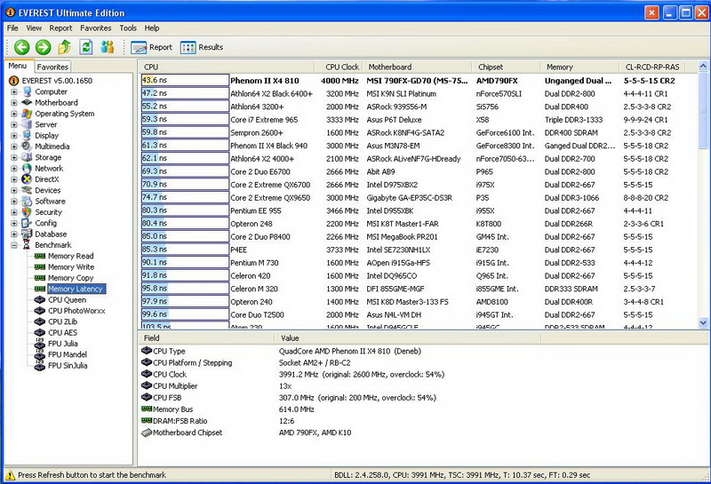The width and height of the screenshot is (711, 484).
Task: Open the File menu
Action: (x=12, y=28)
